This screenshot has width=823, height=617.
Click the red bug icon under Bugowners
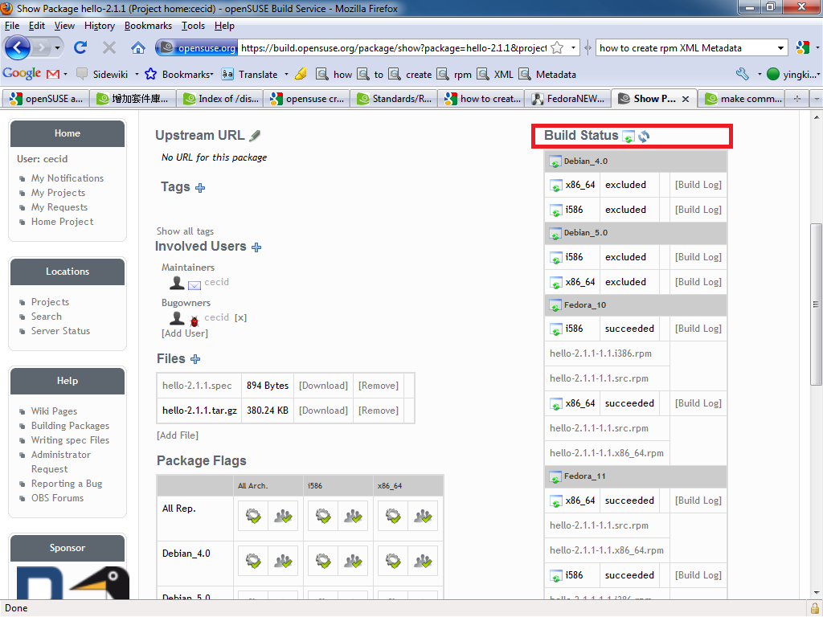[x=194, y=319]
